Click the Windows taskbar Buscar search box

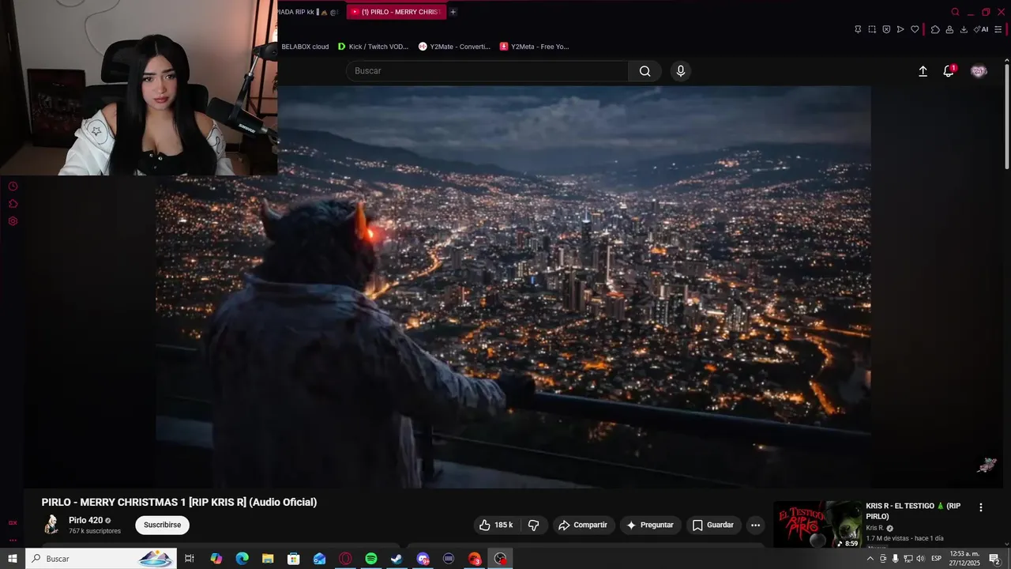pyautogui.click(x=101, y=559)
